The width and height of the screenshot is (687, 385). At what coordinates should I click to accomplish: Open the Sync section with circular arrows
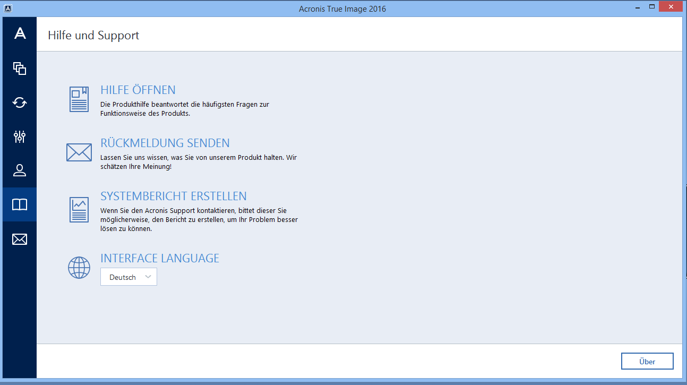click(20, 102)
